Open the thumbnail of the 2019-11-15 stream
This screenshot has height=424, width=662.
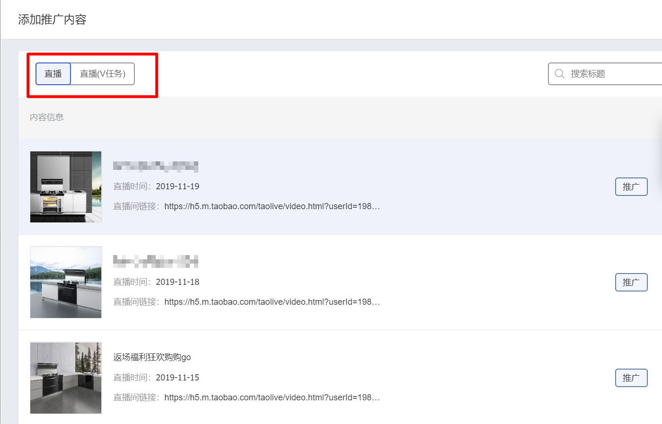66,378
